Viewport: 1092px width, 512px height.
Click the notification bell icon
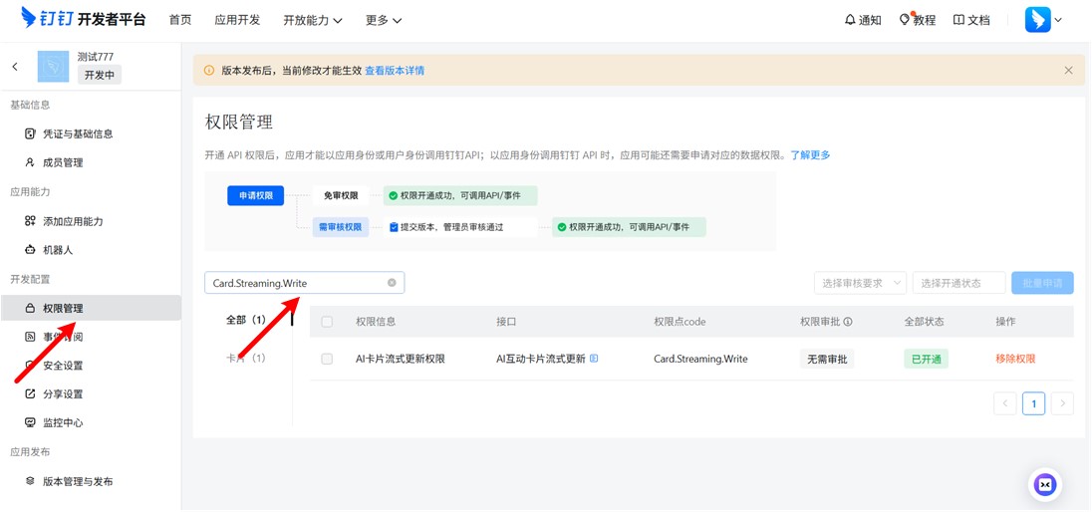[850, 20]
